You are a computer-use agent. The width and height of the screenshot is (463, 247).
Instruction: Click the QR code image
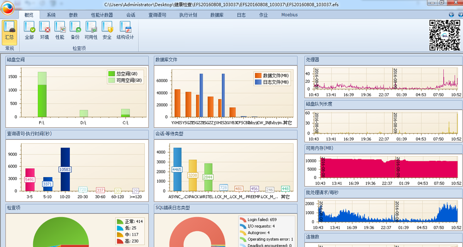click(x=444, y=35)
